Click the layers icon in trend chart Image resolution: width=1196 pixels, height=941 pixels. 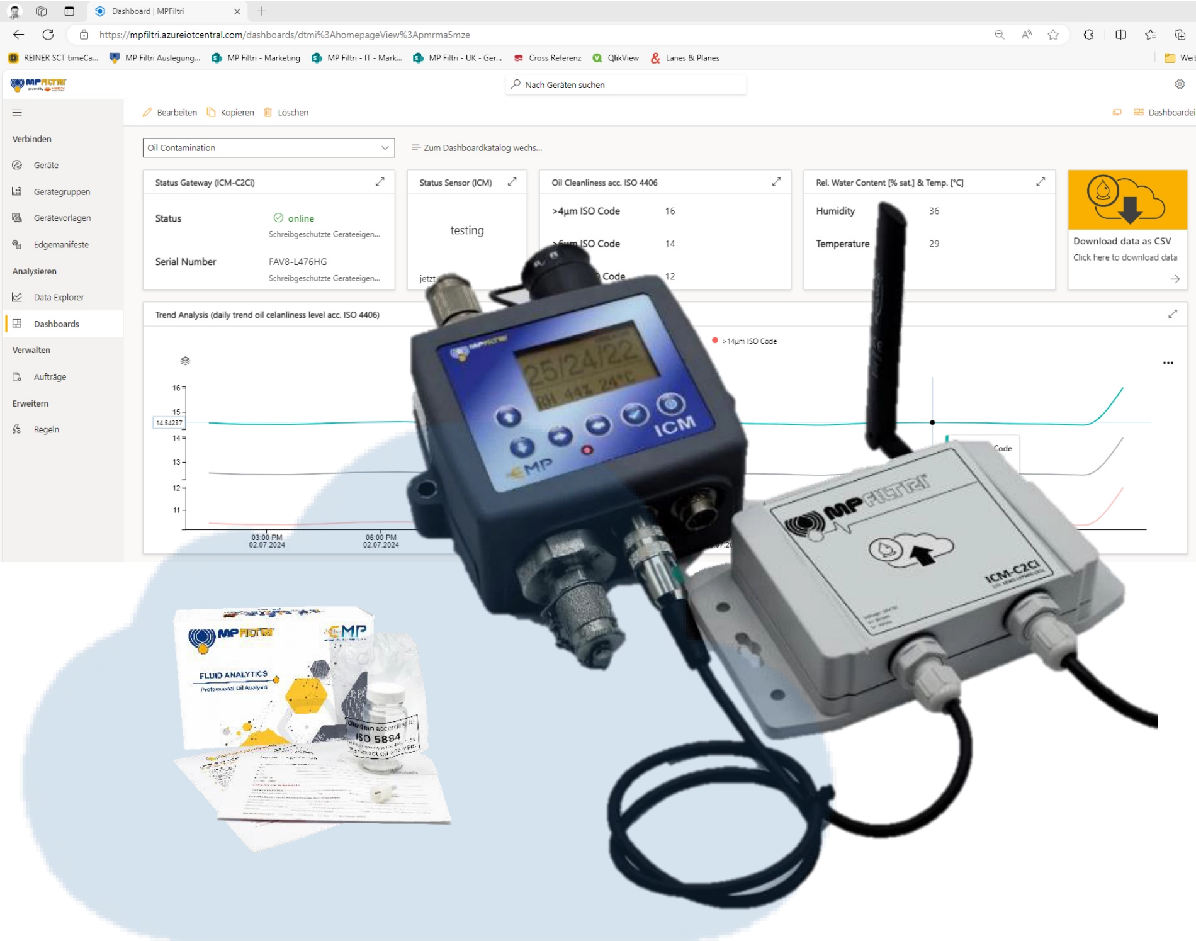185,361
